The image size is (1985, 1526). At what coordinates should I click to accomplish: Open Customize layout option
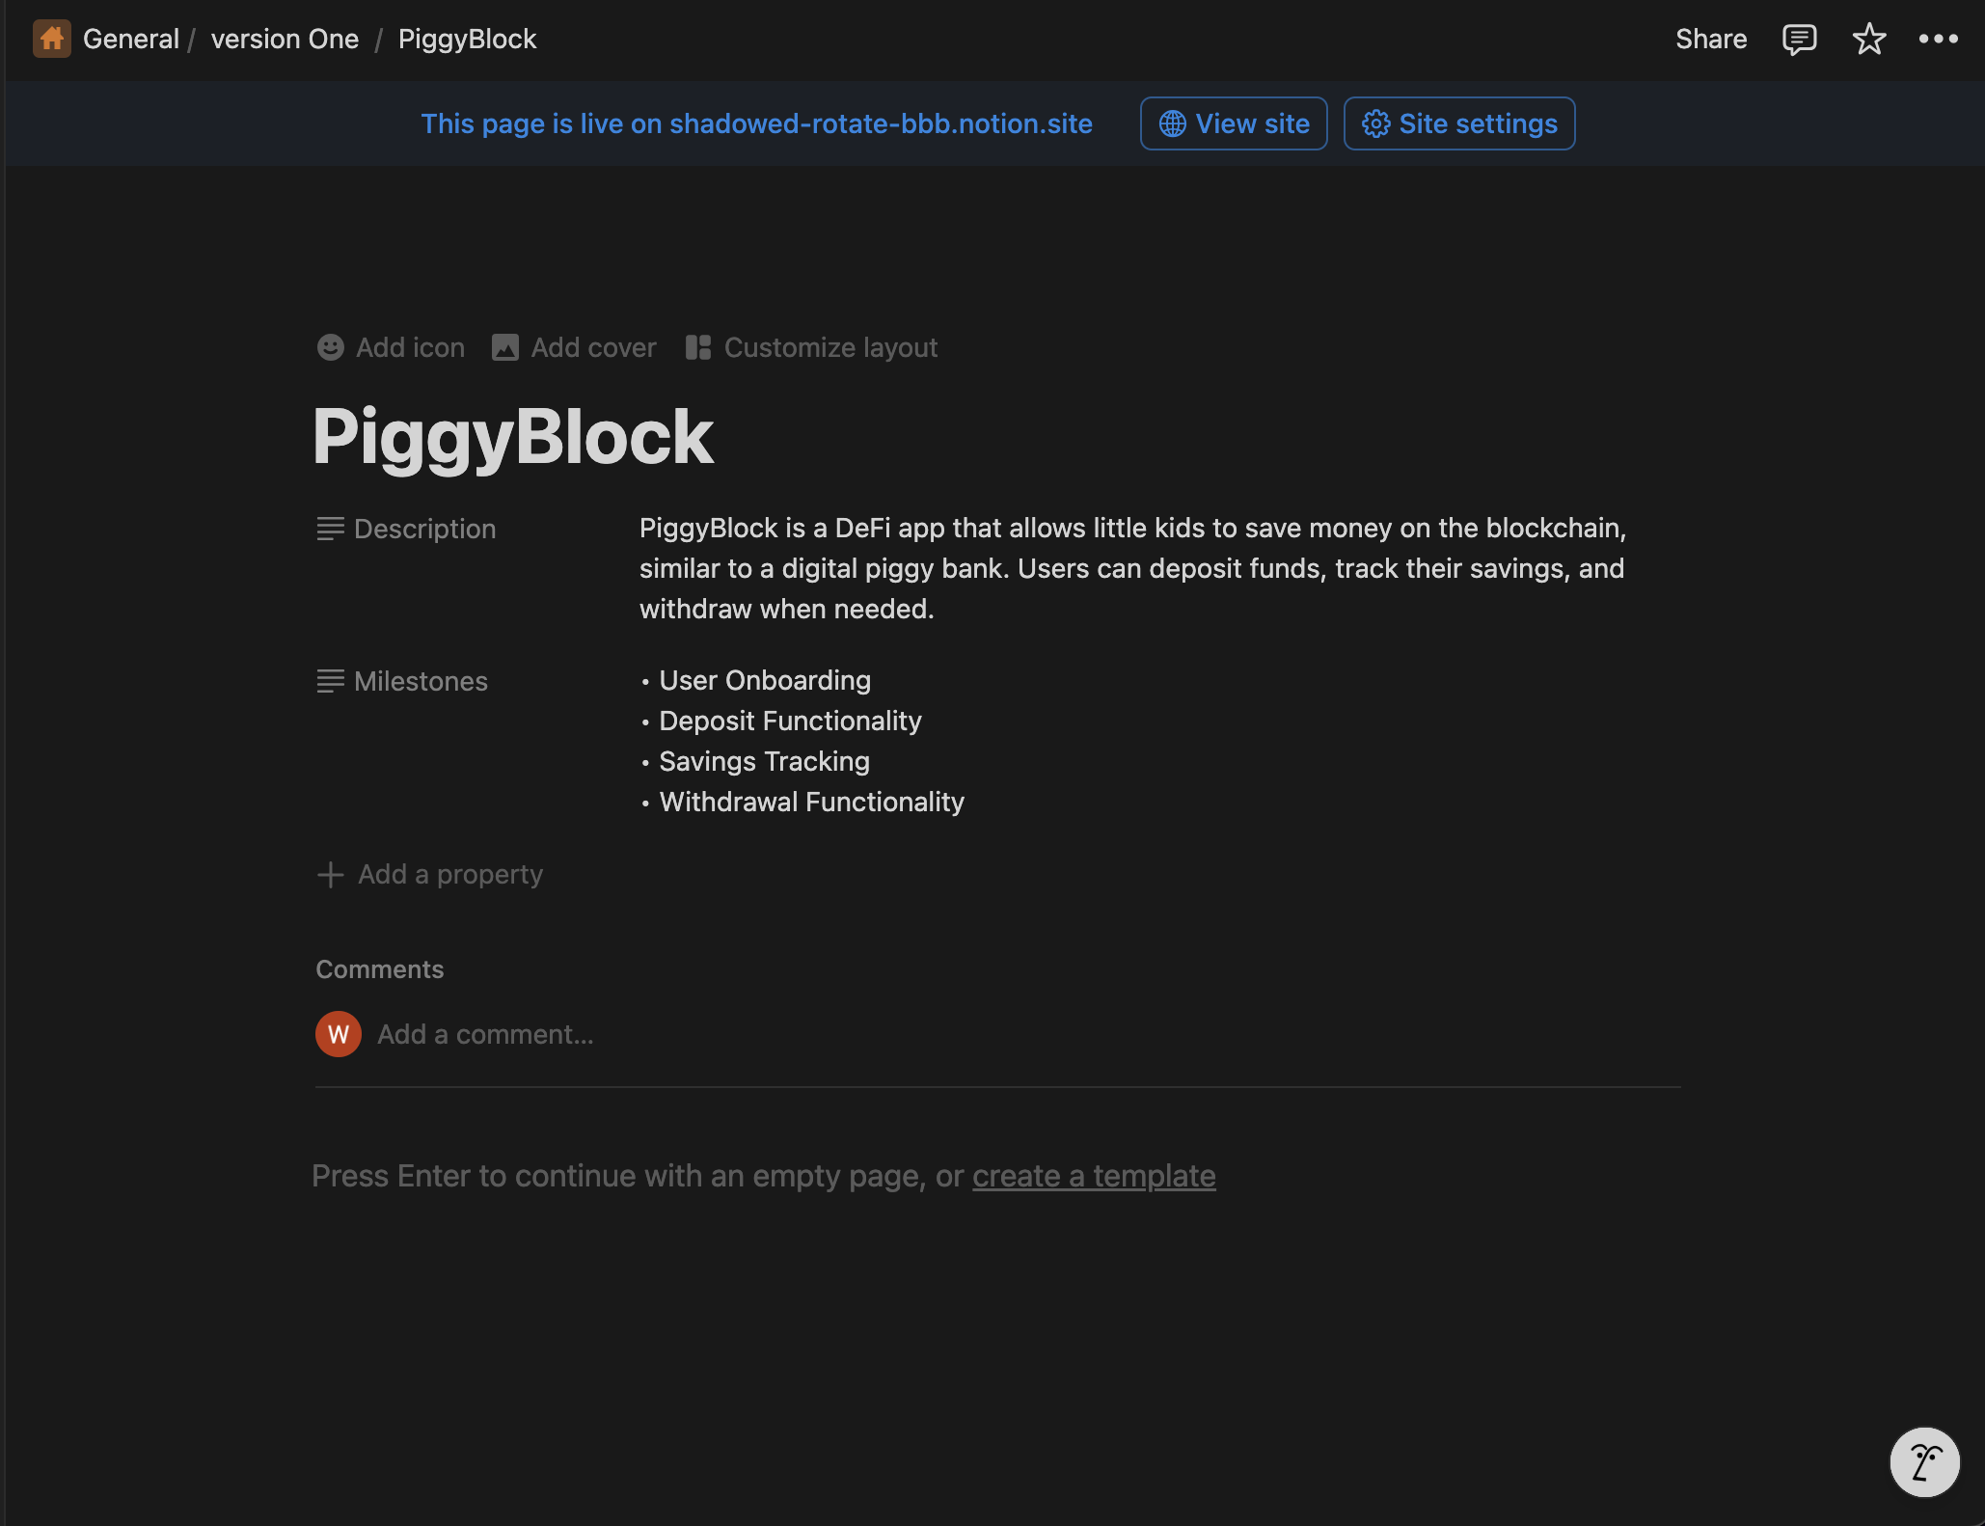pos(811,347)
